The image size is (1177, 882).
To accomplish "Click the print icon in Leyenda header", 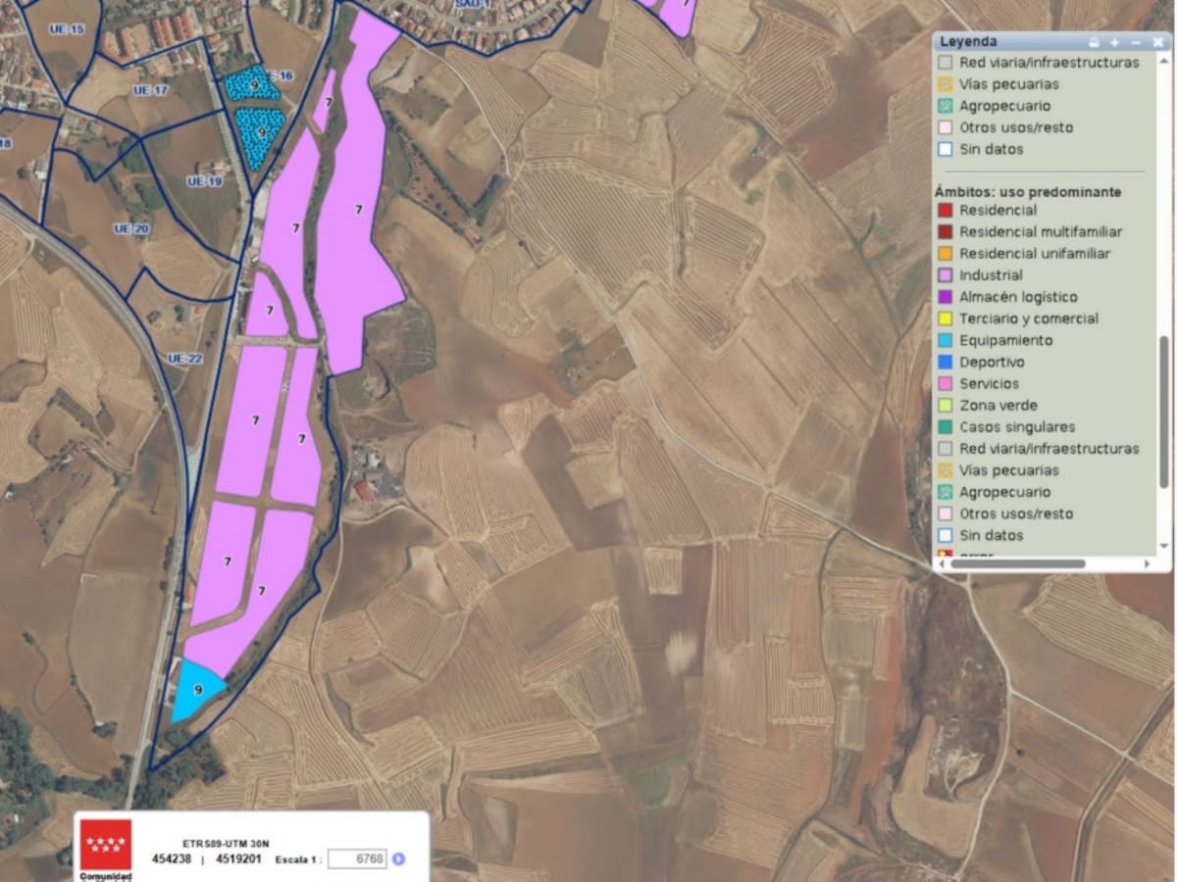I will coord(1095,42).
